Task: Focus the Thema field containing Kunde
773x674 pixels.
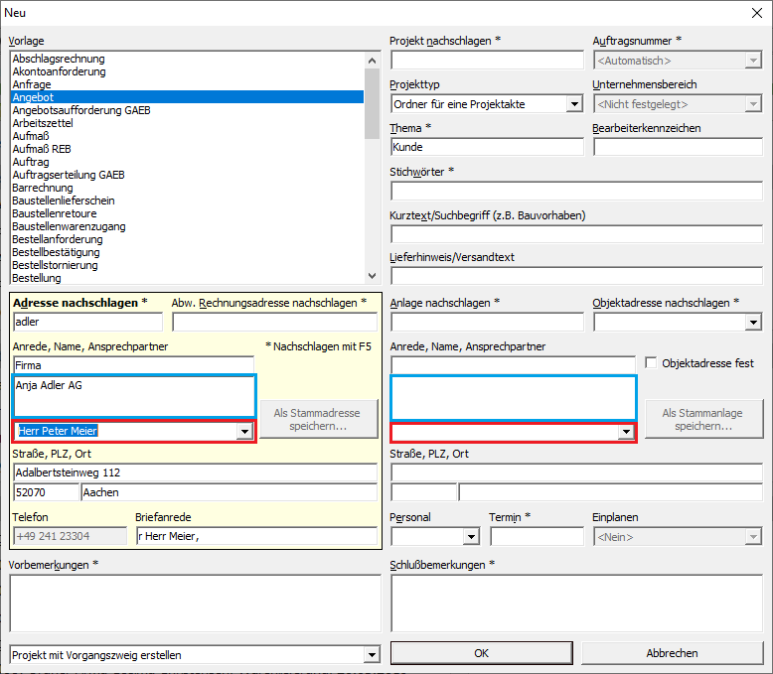Action: coord(487,147)
